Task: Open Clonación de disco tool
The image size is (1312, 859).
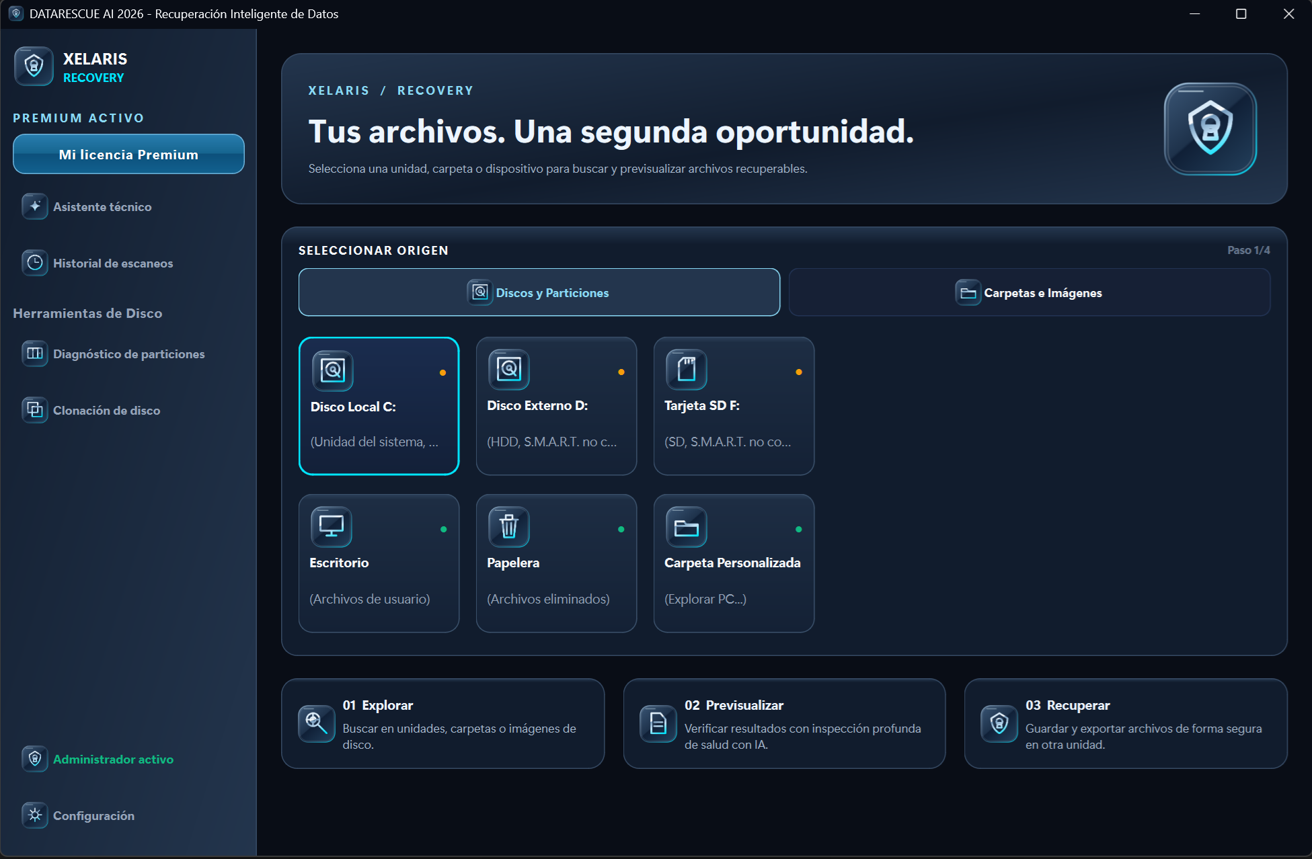Action: click(x=107, y=411)
